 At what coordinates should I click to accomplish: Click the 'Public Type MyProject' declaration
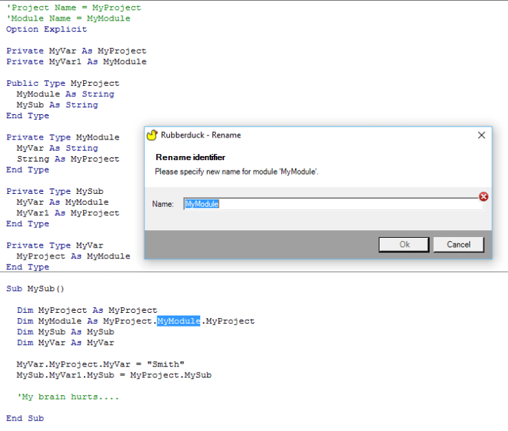(x=63, y=83)
